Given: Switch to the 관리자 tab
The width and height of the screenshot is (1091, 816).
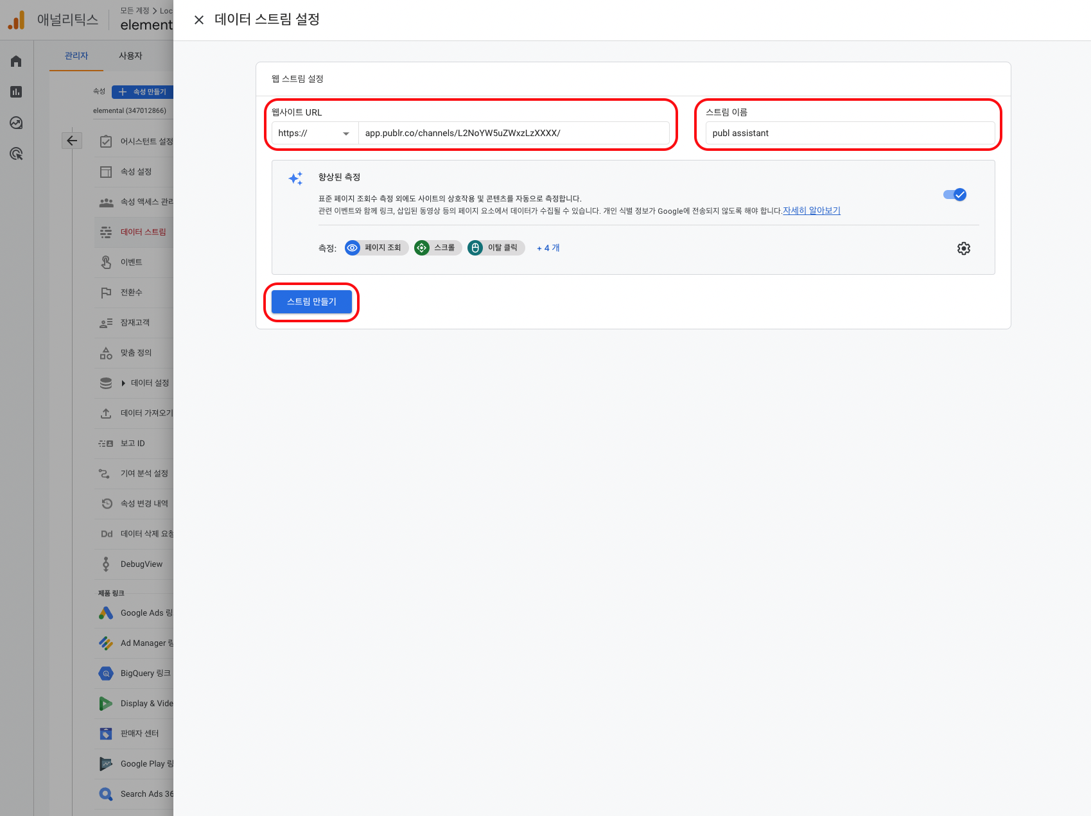Looking at the screenshot, I should pyautogui.click(x=76, y=56).
